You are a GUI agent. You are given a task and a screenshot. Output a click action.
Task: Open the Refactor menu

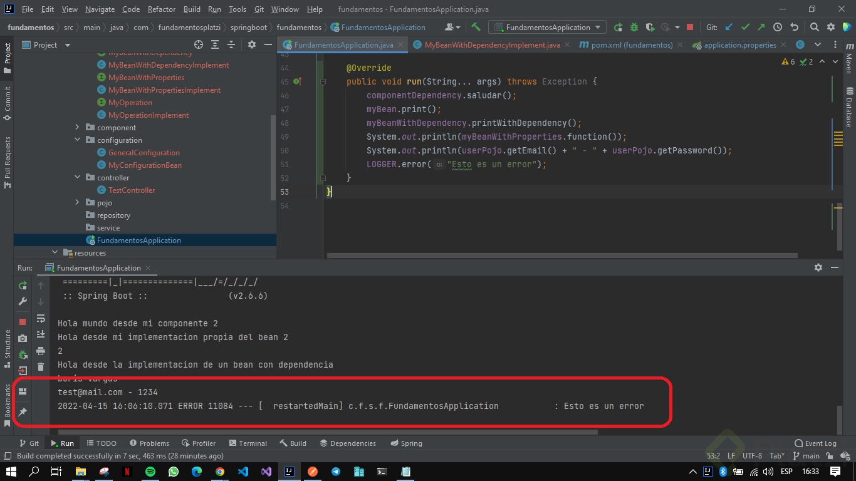pyautogui.click(x=162, y=9)
